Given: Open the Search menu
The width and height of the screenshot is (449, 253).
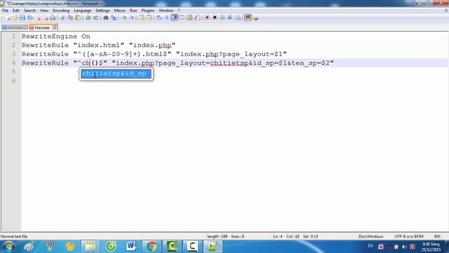Looking at the screenshot, I should pyautogui.click(x=29, y=11).
